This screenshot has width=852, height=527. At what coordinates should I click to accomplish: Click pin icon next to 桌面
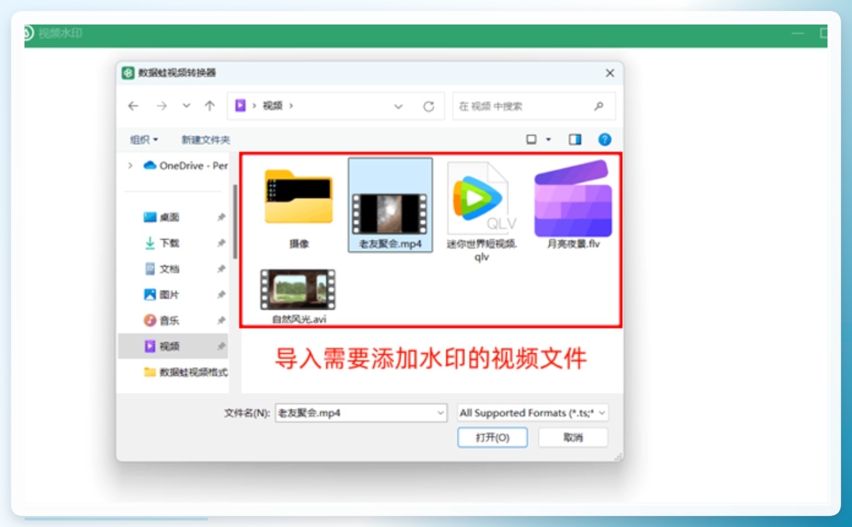(x=221, y=217)
